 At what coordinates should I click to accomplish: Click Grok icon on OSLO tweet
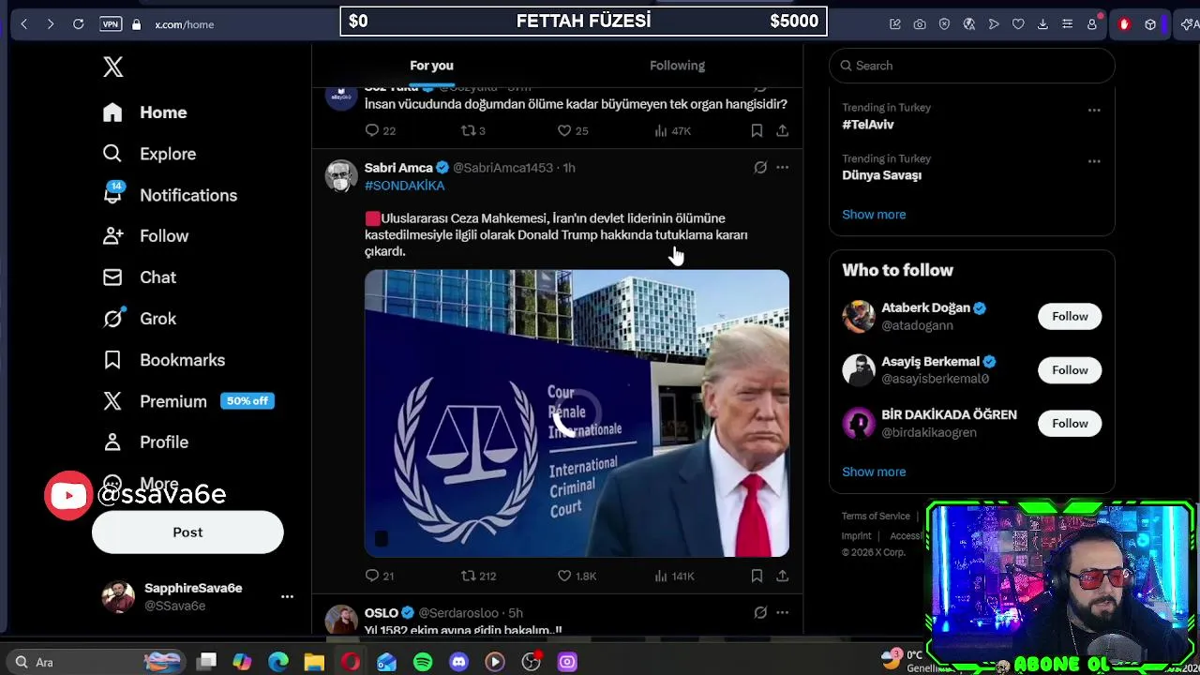760,613
